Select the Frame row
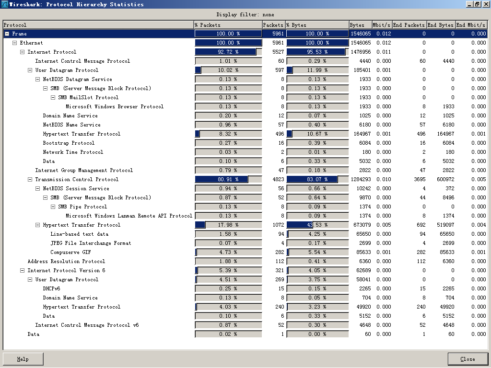Screen dimensions: 491x368 pyautogui.click(x=245, y=34)
